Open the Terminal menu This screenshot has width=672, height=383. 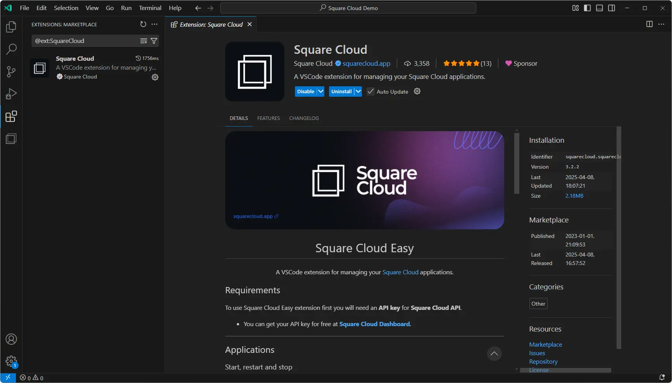(x=150, y=8)
